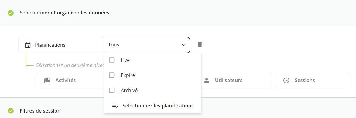Click the Sessions play circle icon
Screen dimensions: 356x118
[286, 81]
